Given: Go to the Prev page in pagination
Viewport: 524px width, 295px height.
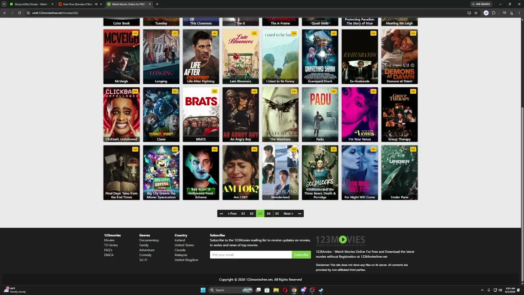Looking at the screenshot, I should point(232,213).
